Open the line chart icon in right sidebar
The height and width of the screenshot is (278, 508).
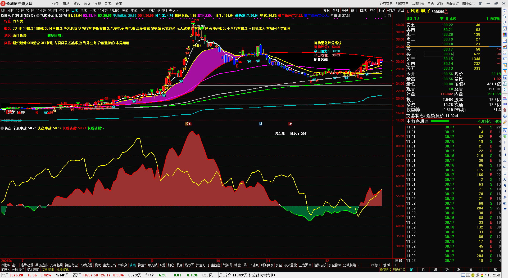pos(505,41)
